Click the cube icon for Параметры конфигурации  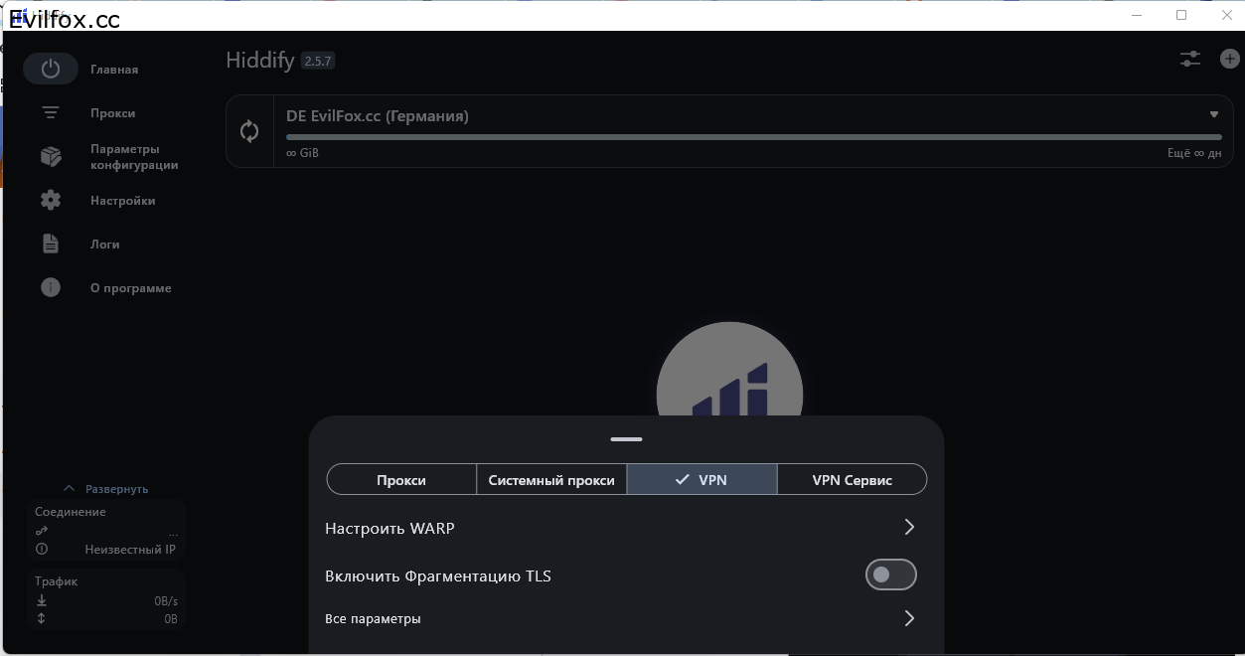[51, 157]
